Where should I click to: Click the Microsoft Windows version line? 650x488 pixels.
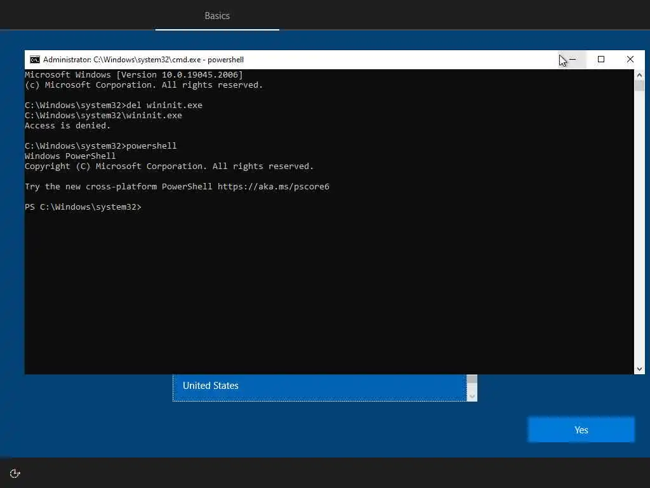tap(134, 75)
